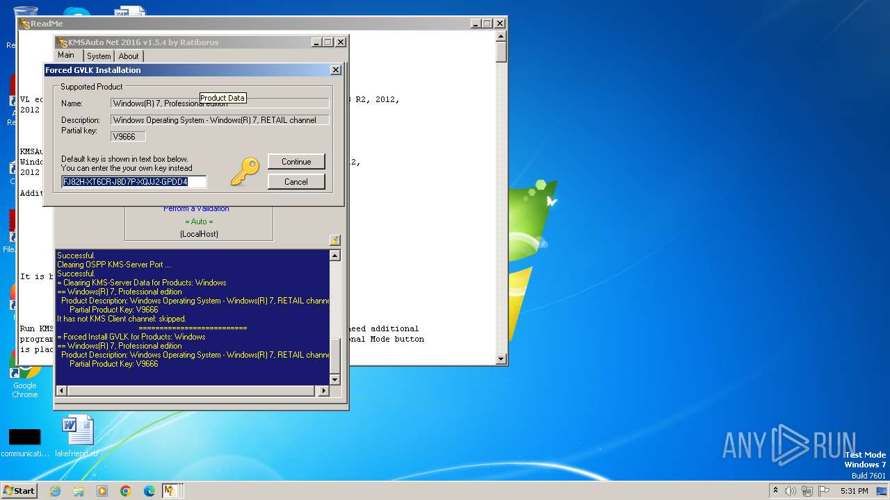Click log line '= Forced Install GVLK for Products: Windows'
Screen dimensions: 890x500
point(131,337)
